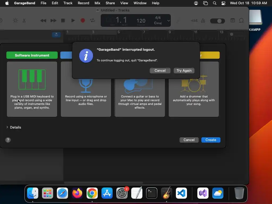This screenshot has width=272, height=204.
Task: Open Visual Studio Code from the Dock
Action: [181, 193]
